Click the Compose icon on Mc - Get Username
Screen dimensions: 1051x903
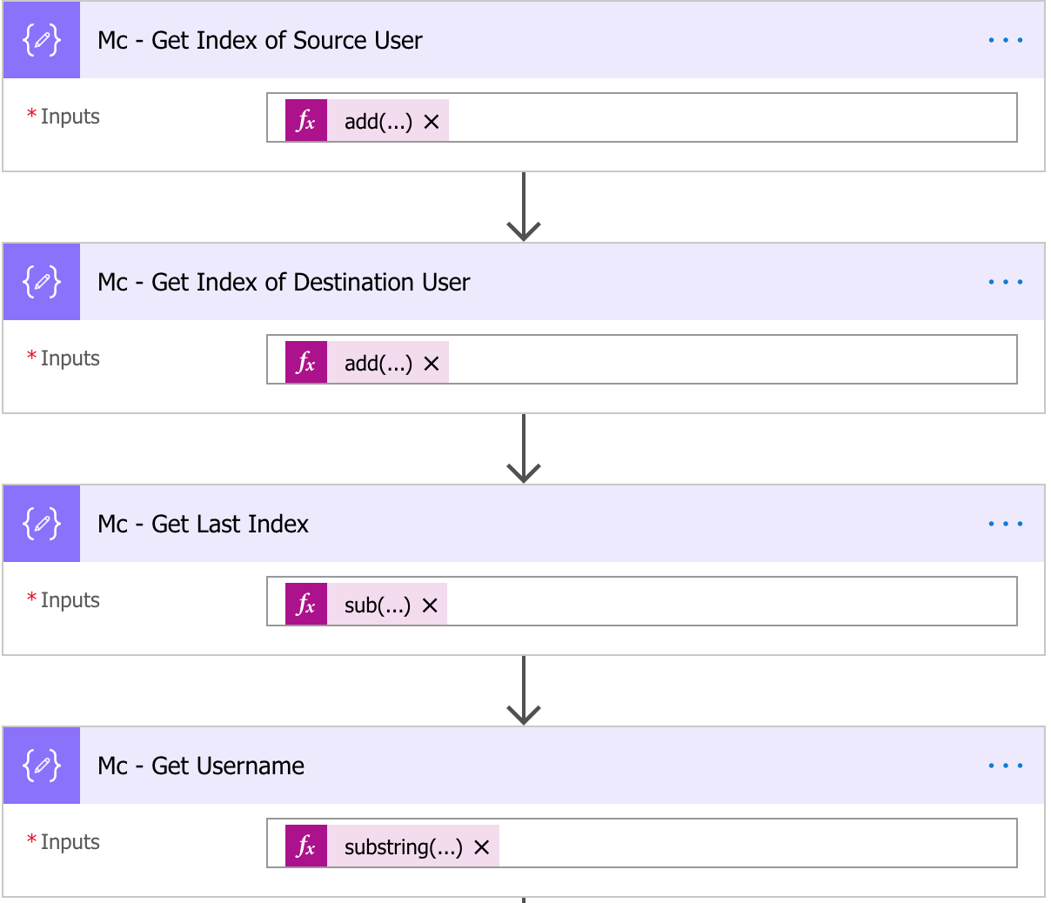[x=41, y=766]
